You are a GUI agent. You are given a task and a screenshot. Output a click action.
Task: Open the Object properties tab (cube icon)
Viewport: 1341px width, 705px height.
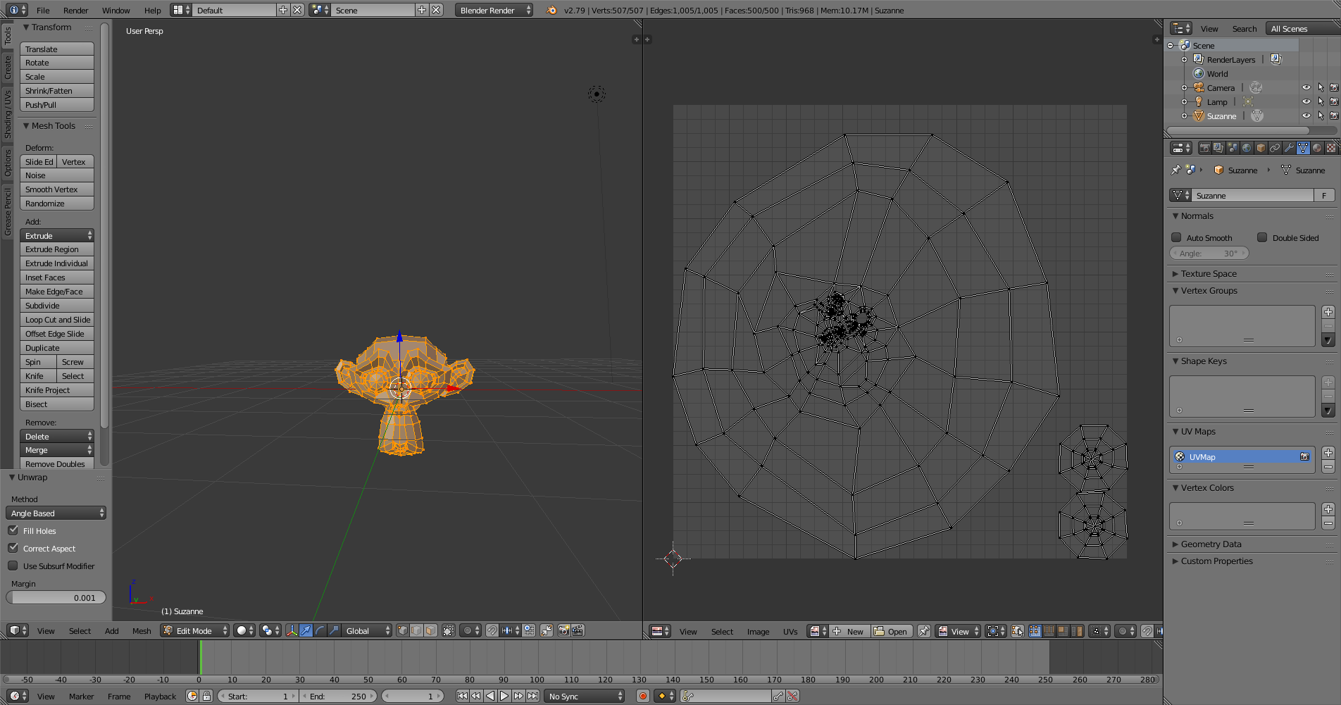(x=1261, y=148)
